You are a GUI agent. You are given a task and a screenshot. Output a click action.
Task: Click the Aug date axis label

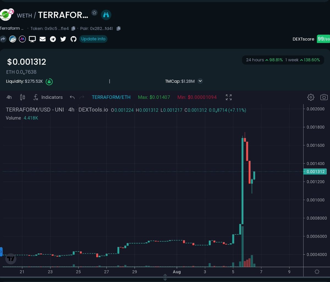click(x=177, y=272)
